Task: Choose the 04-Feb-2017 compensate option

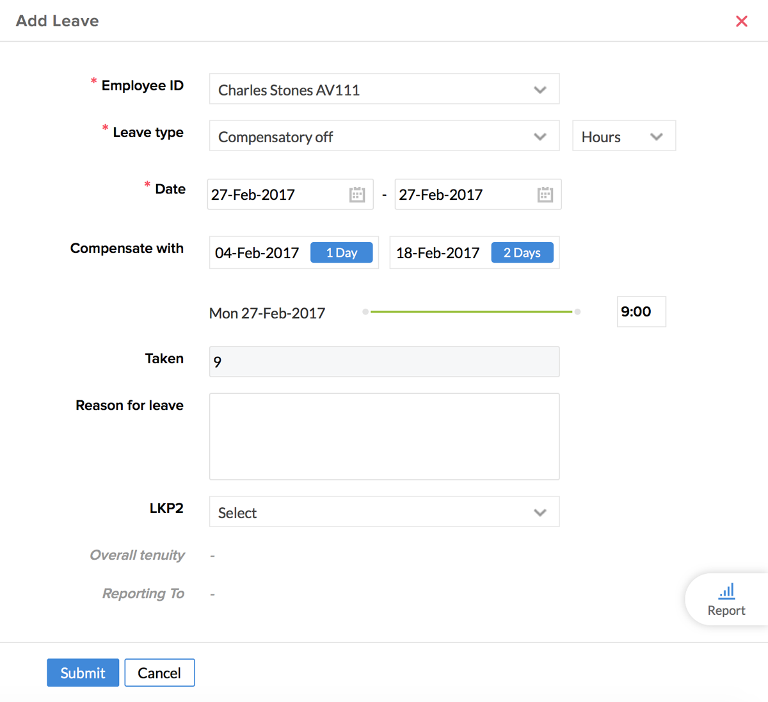Action: click(257, 253)
